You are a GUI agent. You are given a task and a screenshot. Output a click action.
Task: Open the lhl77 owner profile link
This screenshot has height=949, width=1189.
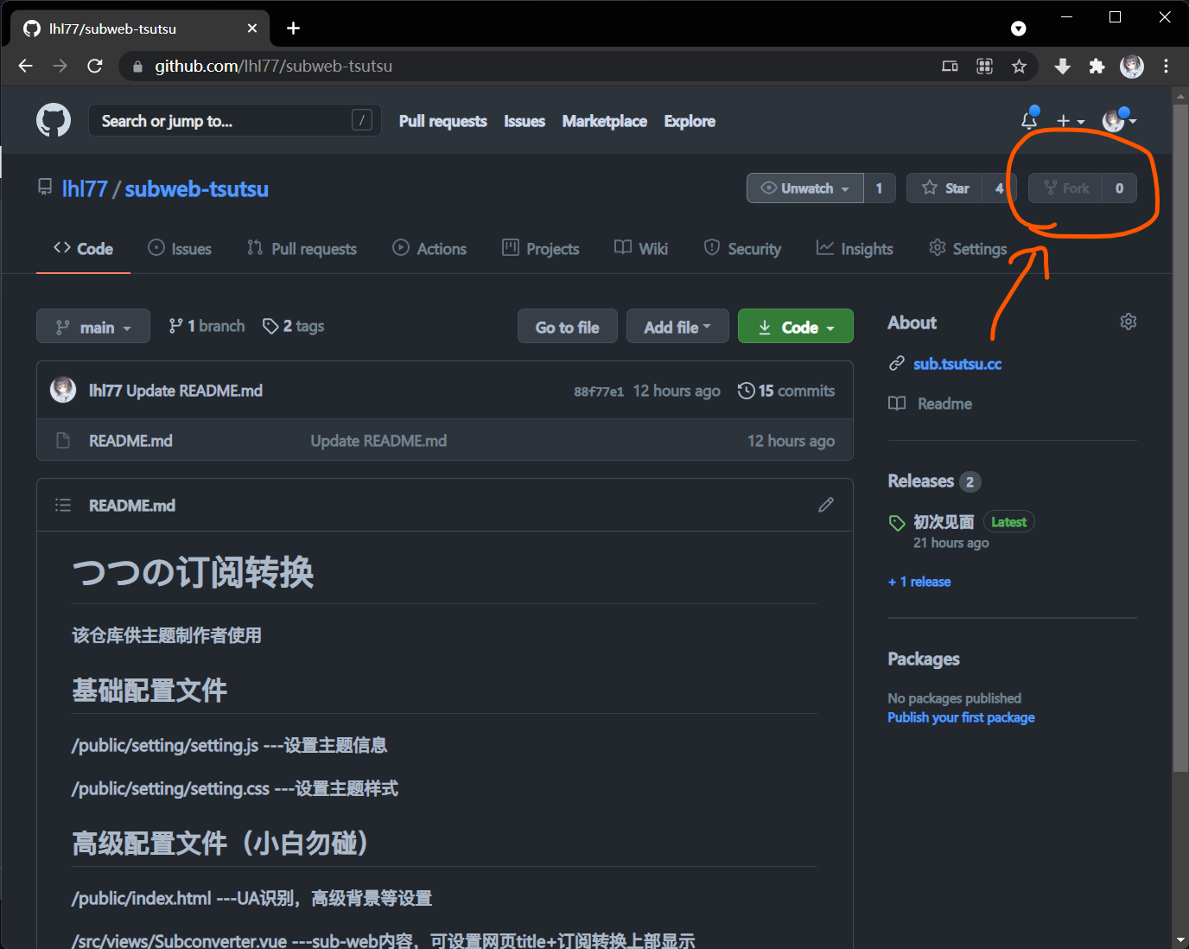tap(85, 188)
